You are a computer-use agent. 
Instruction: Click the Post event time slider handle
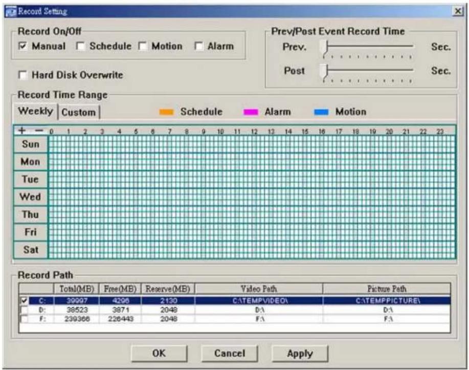tap(324, 72)
